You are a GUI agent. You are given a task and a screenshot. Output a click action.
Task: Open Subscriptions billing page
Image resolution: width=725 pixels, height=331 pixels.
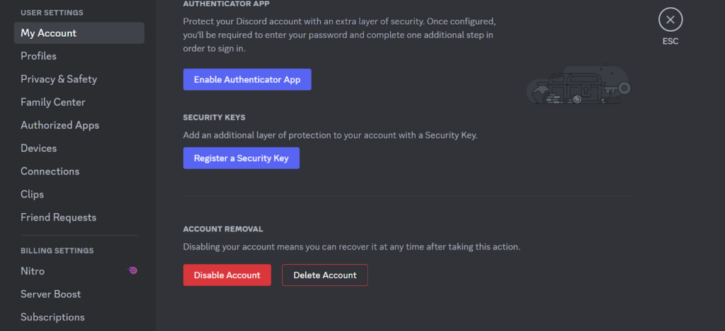[52, 317]
